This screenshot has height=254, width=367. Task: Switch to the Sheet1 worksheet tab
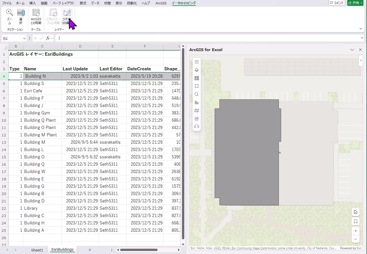tap(37, 250)
